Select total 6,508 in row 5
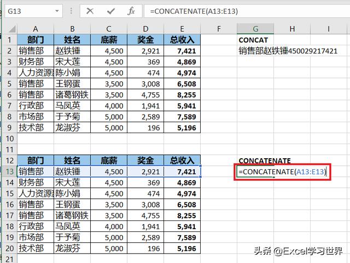The width and height of the screenshot is (350, 263). (182, 83)
